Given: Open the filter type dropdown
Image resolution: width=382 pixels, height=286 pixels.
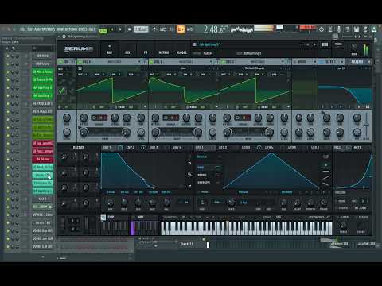Looking at the screenshot, I should pos(341,68).
